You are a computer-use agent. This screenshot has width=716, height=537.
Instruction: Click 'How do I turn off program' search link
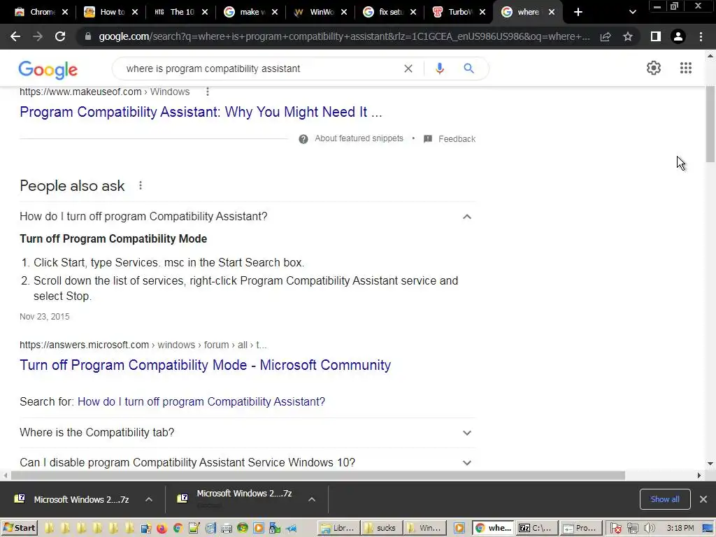[x=201, y=401]
